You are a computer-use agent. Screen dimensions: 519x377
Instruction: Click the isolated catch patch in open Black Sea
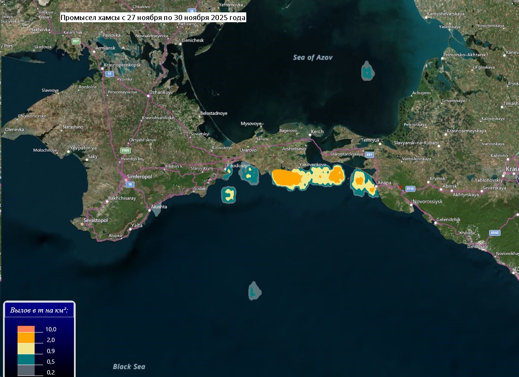point(254,291)
